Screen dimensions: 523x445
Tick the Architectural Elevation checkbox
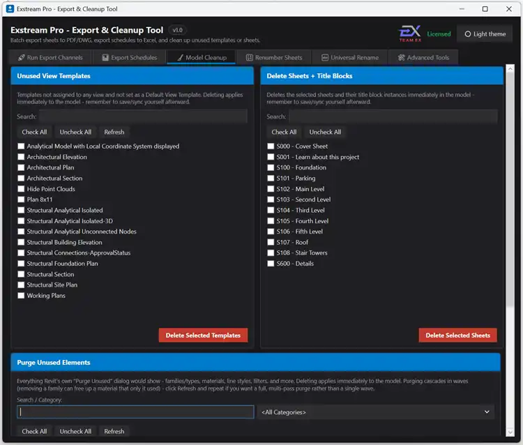[21, 157]
